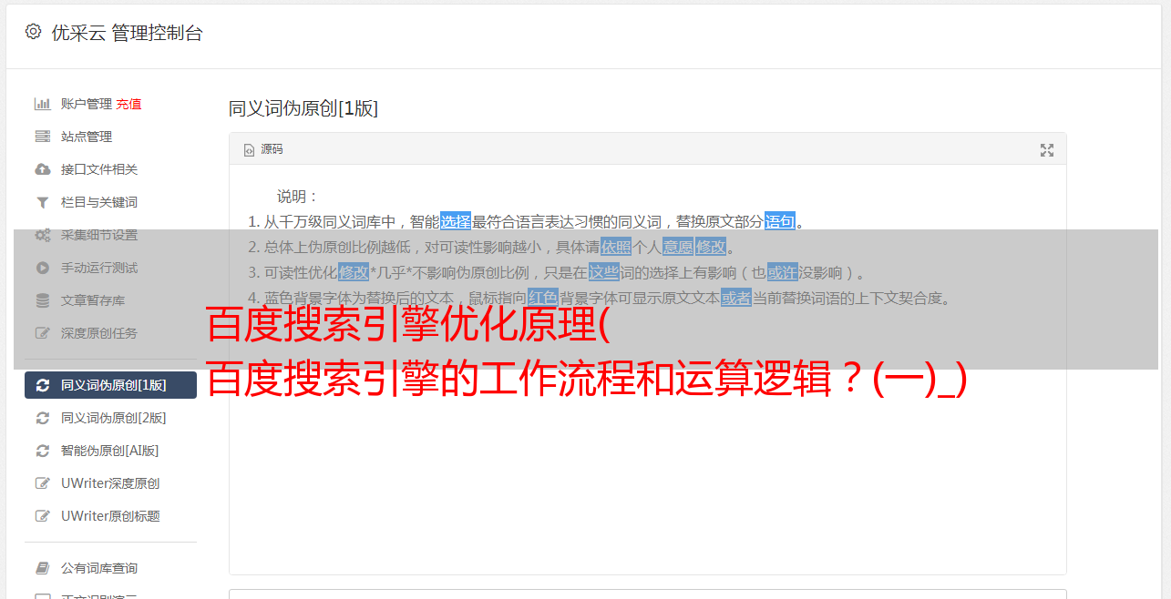Click the highlighted word 红色 in line four
Viewport: 1171px width, 599px height.
(542, 298)
